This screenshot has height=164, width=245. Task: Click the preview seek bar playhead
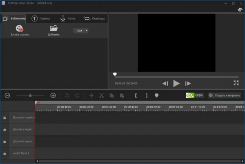point(115,74)
